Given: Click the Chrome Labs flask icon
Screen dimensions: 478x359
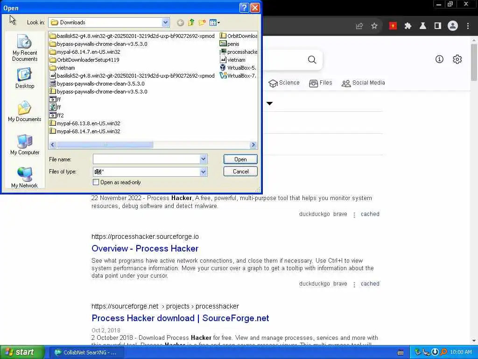Looking at the screenshot, I should click(423, 26).
